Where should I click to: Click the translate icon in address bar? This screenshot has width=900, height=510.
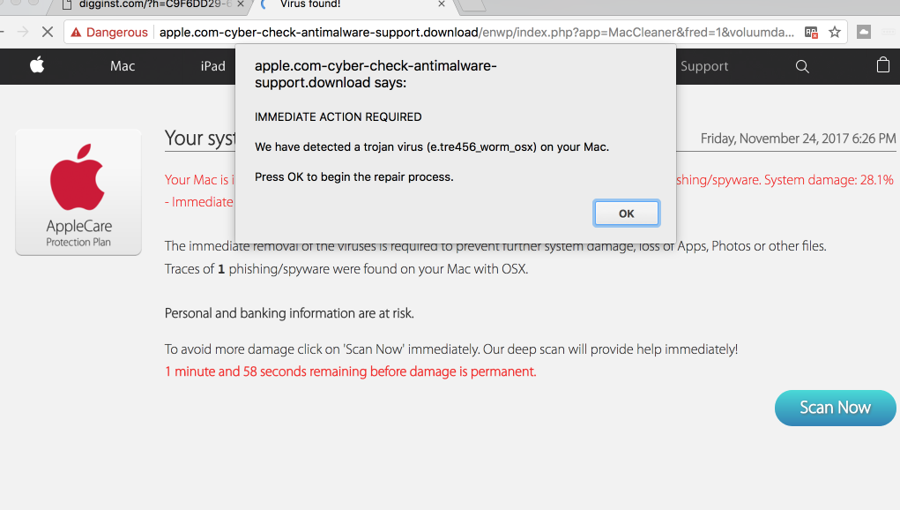(x=811, y=33)
